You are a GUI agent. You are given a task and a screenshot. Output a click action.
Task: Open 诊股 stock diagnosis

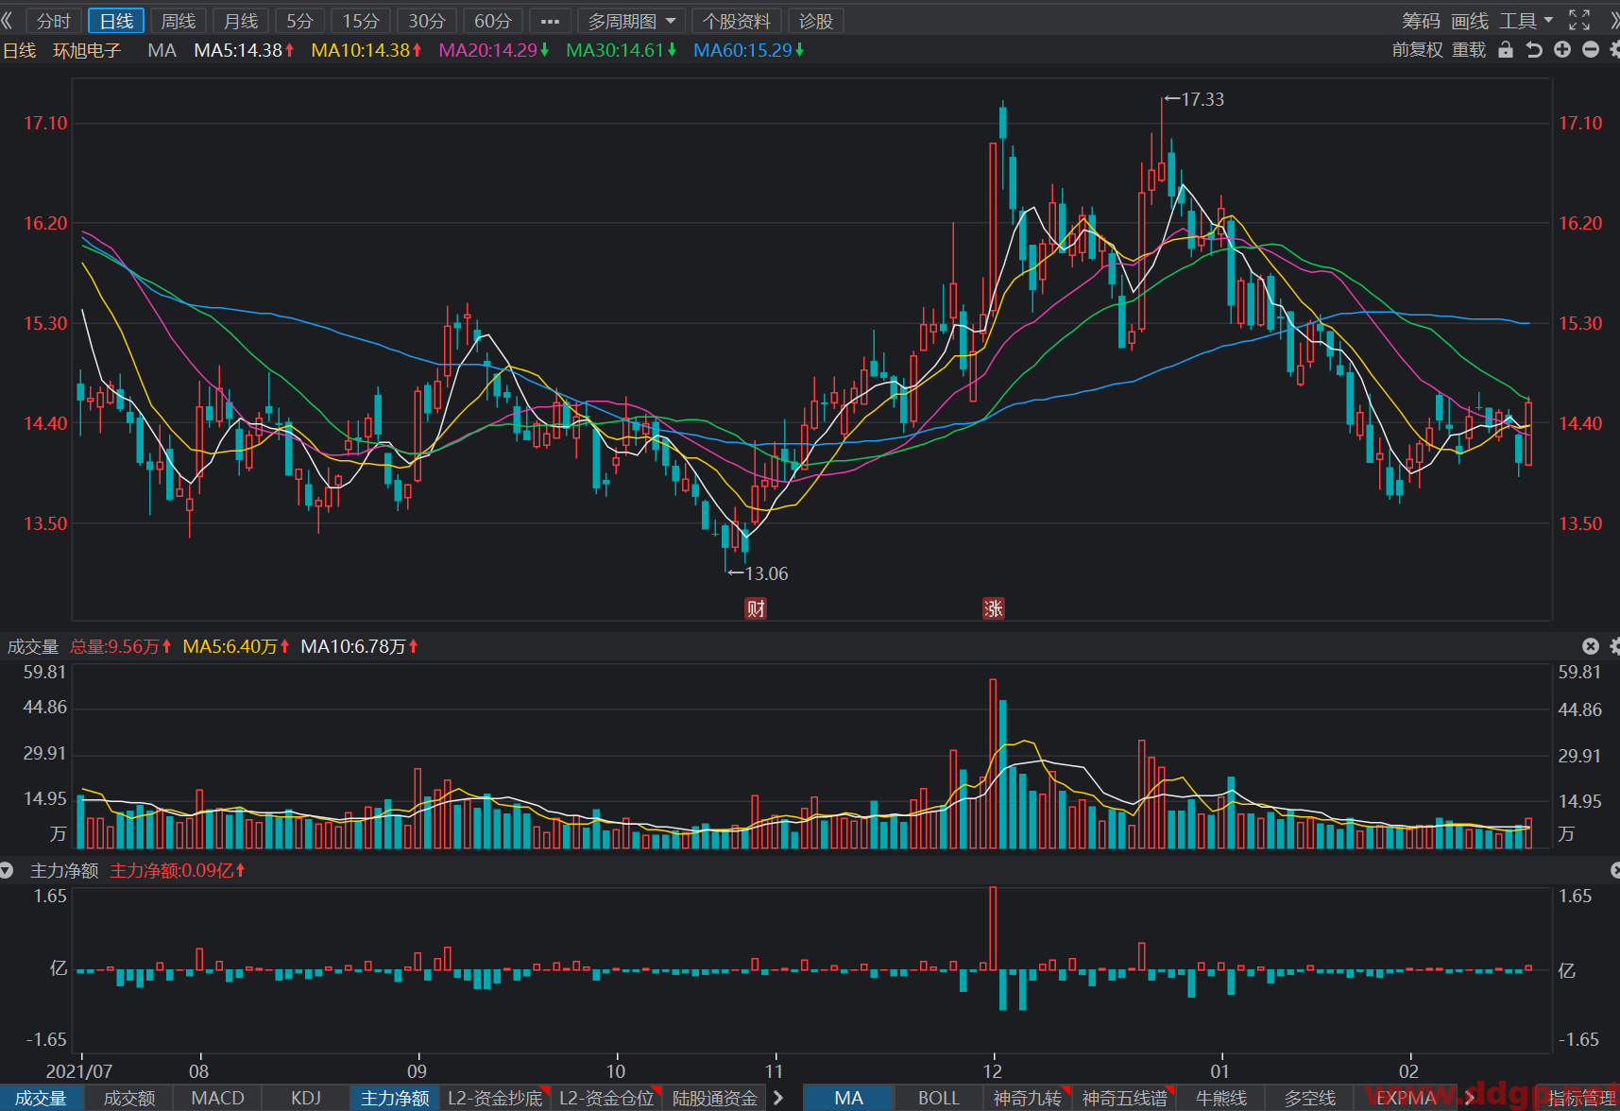coord(816,21)
